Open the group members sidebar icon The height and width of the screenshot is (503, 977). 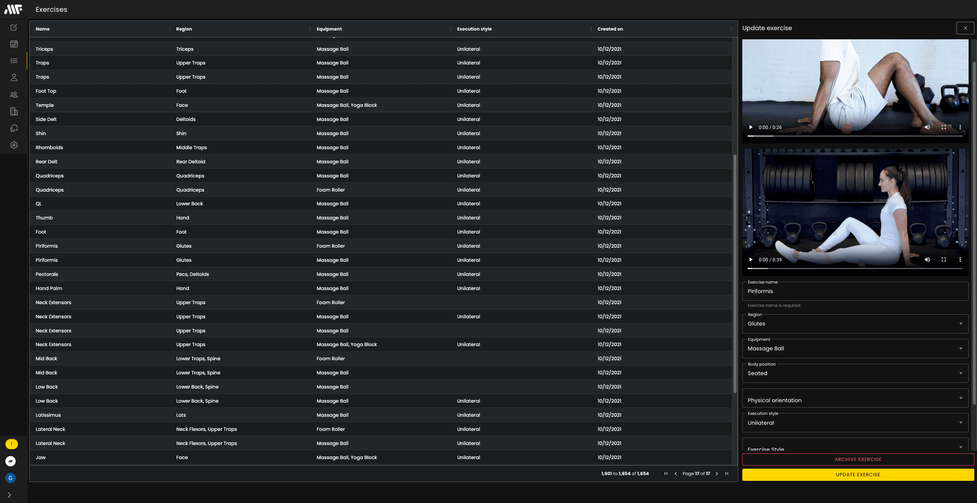(x=14, y=94)
